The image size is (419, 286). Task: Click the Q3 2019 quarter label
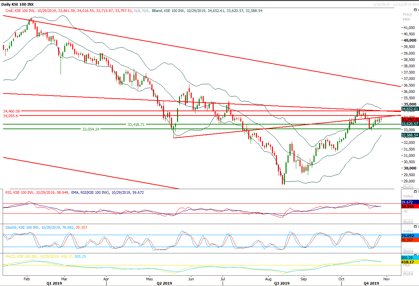pyautogui.click(x=282, y=283)
